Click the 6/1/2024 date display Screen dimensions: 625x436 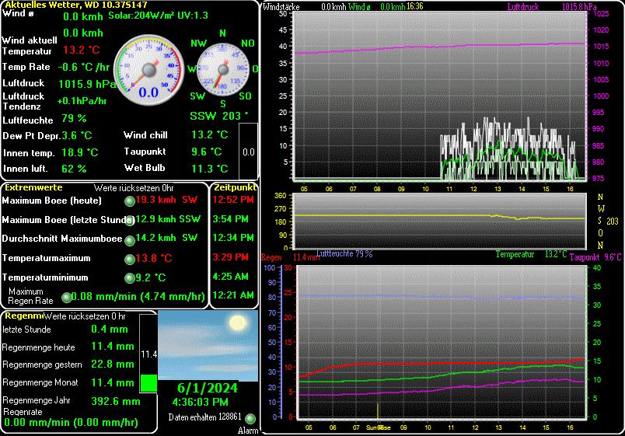208,389
